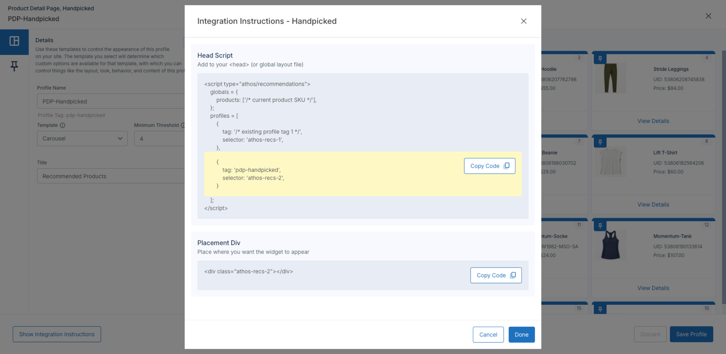Close the Integration Instructions dialog
Screen dimensions: 726x354
524,21
